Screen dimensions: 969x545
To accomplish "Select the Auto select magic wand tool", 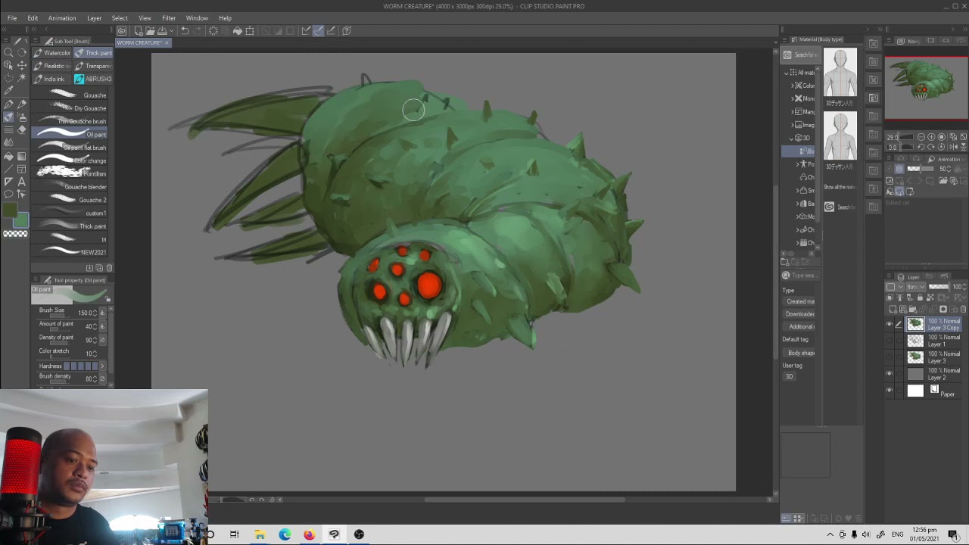I will [x=21, y=78].
